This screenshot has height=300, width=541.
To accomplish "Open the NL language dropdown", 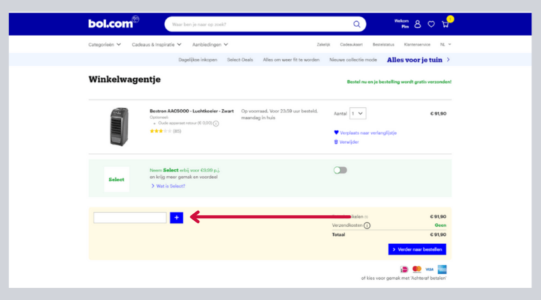I will tap(445, 44).
